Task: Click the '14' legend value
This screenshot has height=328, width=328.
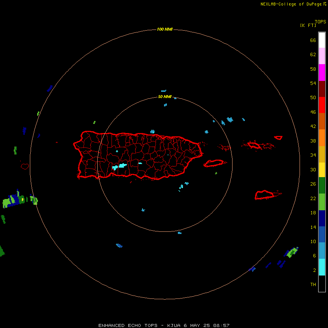Action: pyautogui.click(x=313, y=227)
